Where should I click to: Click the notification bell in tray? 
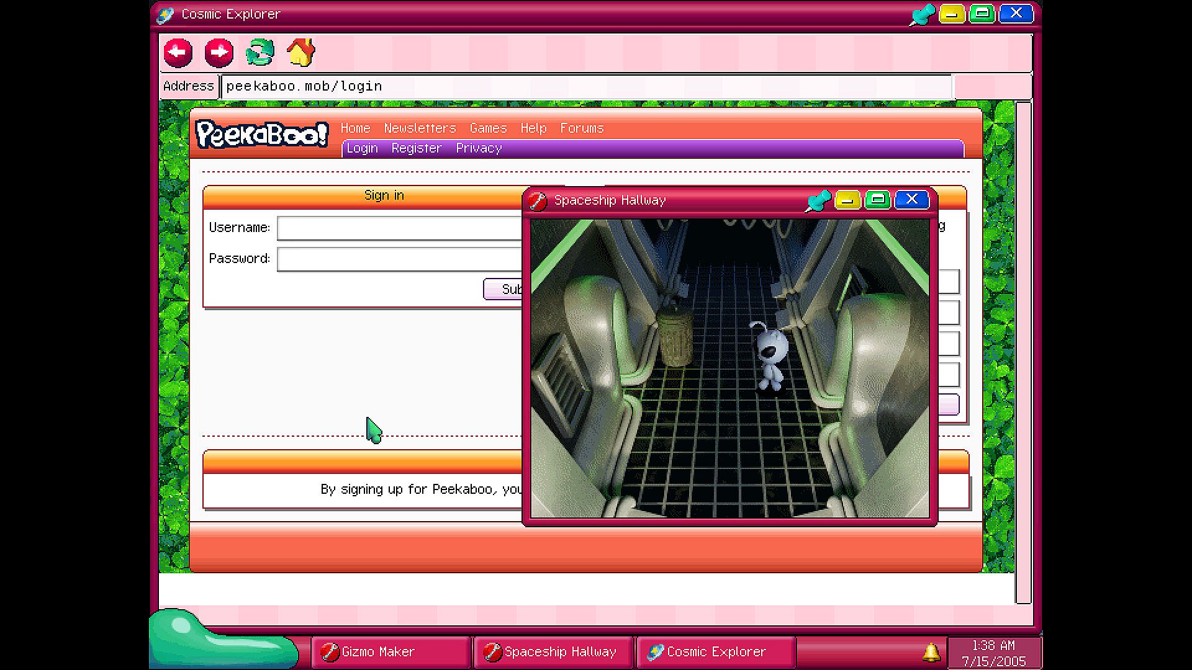click(x=931, y=652)
